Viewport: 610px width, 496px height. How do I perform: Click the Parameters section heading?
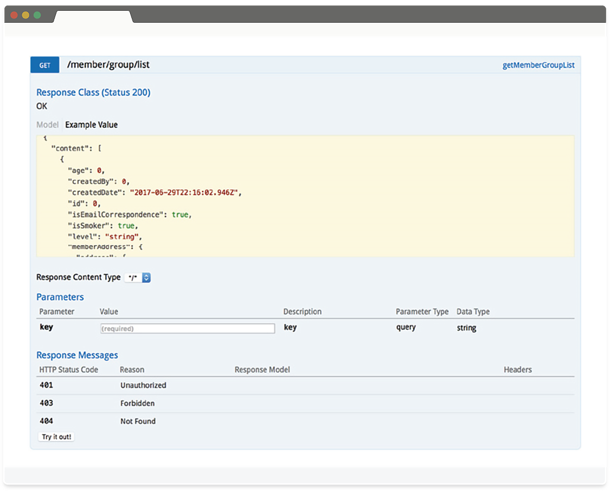click(60, 297)
